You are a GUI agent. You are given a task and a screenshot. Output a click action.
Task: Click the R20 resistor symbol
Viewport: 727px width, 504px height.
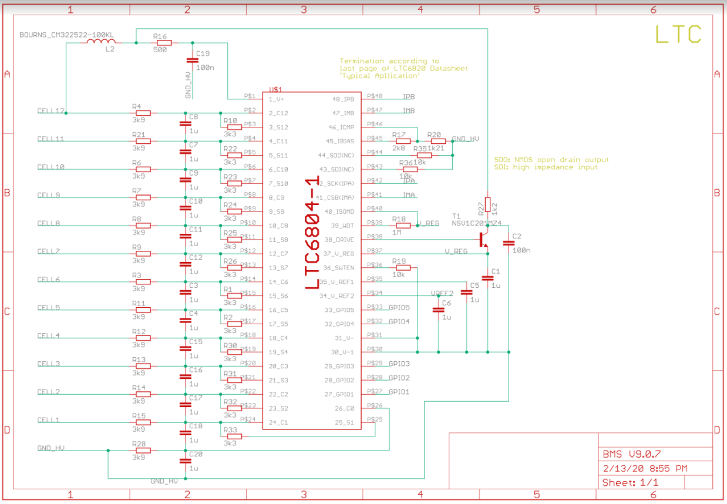438,141
